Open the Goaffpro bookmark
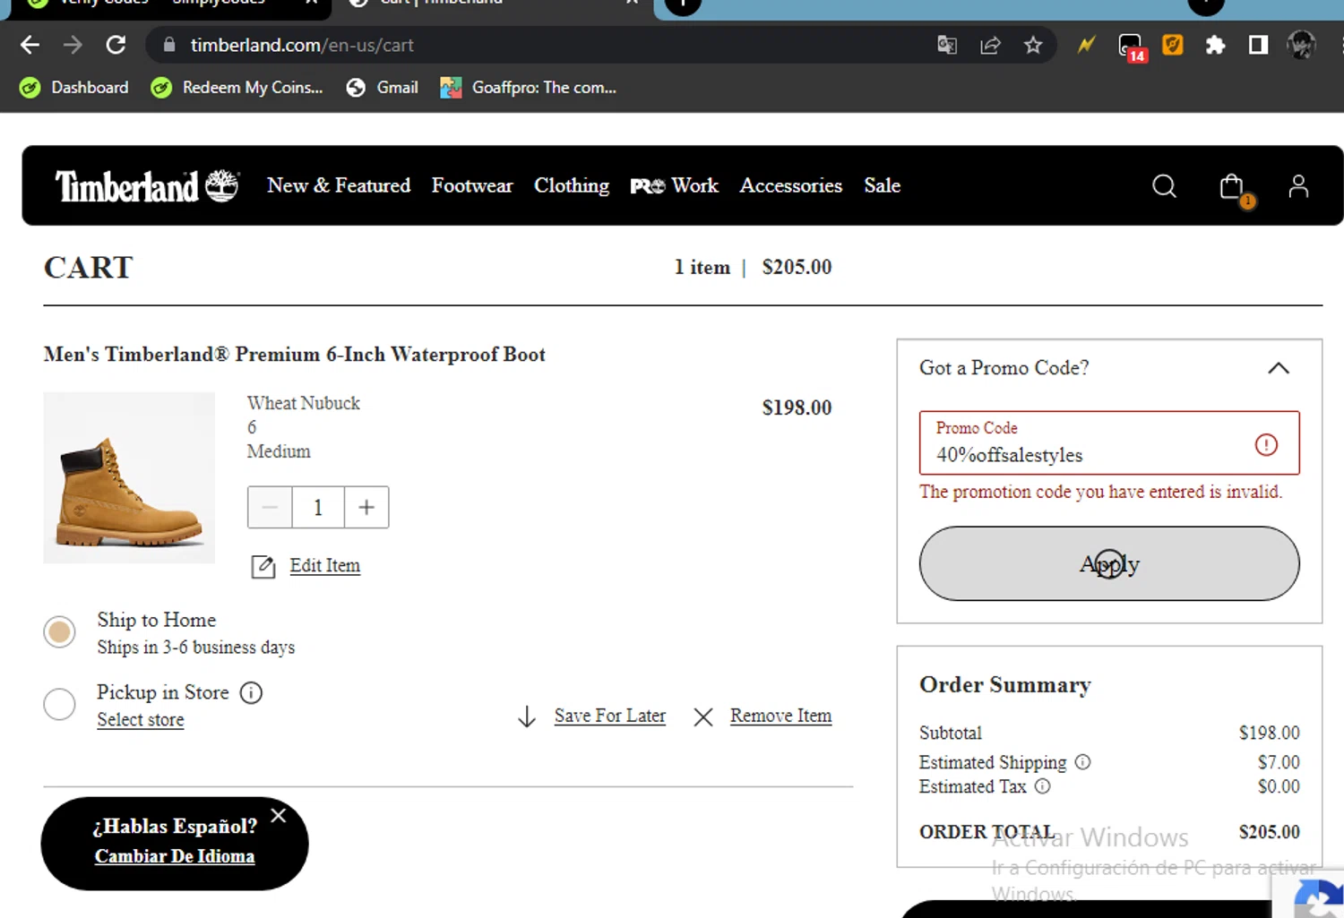Viewport: 1344px width, 918px height. click(x=529, y=88)
